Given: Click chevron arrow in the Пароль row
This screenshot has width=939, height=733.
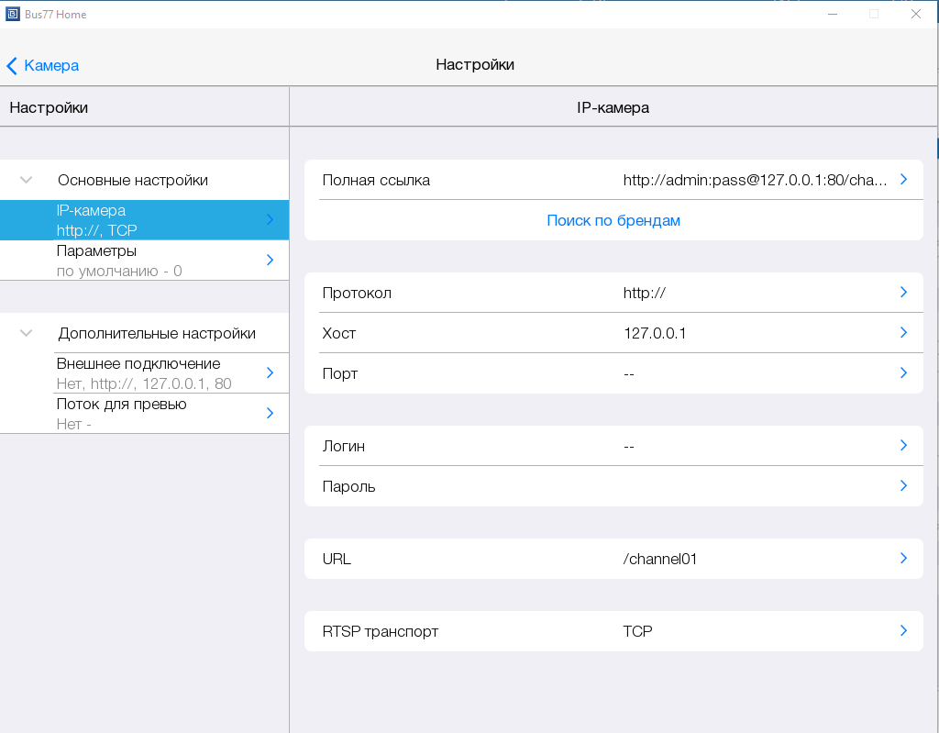Looking at the screenshot, I should (903, 486).
